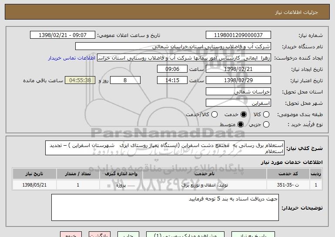The height and width of the screenshot is (237, 335).
Task: Click the طبقه بندی موضوعی label
Action: pos(300,114)
